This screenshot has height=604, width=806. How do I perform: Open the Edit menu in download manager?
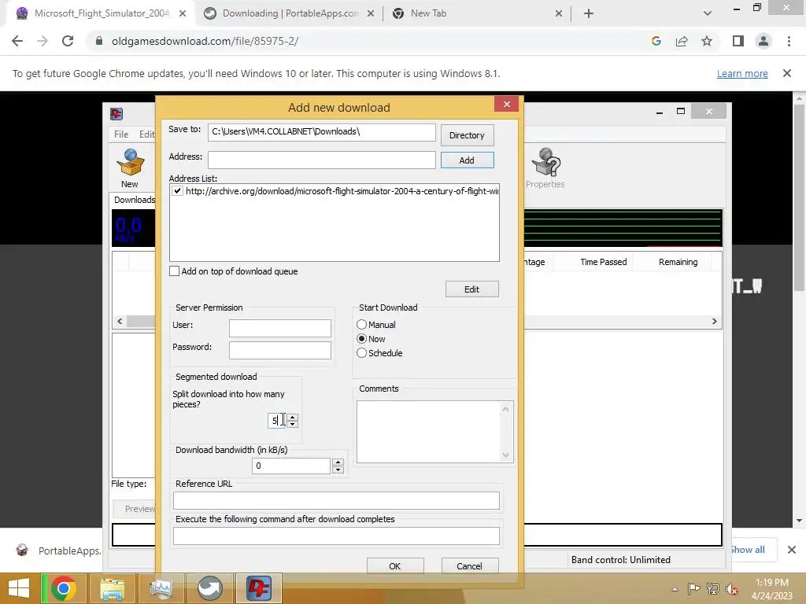pos(146,134)
